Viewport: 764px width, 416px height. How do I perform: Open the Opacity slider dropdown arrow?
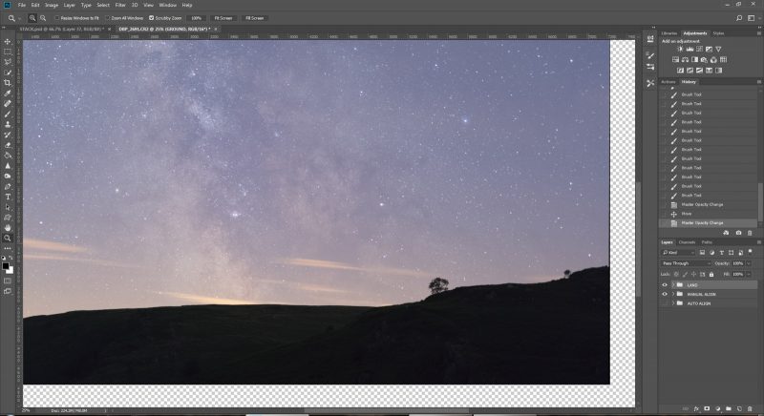(x=749, y=263)
